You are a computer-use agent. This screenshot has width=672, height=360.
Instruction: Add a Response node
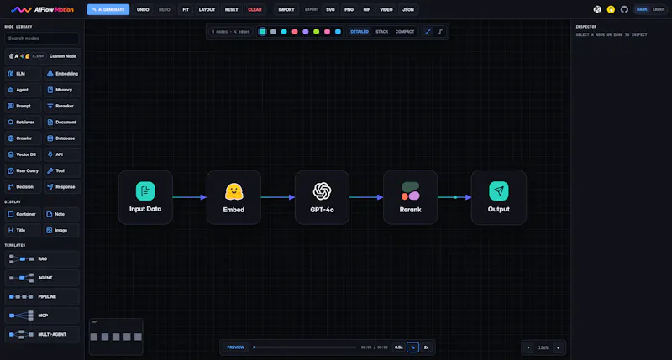tap(62, 187)
